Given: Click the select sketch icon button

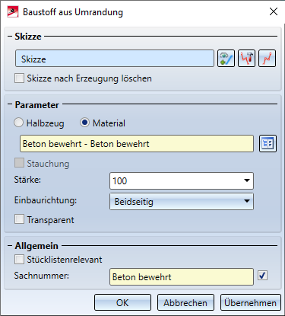Looking at the screenshot, I should (x=226, y=59).
